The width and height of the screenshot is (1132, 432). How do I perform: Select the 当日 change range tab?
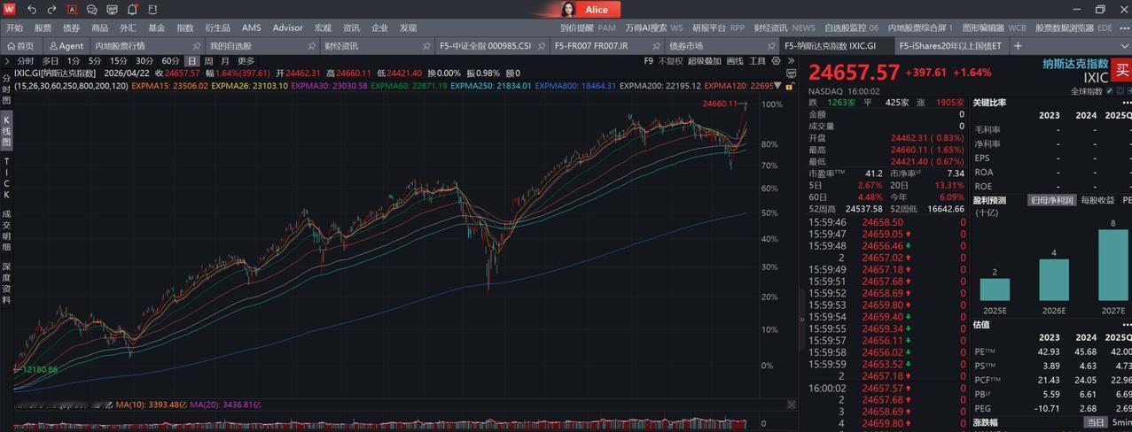pyautogui.click(x=1097, y=423)
